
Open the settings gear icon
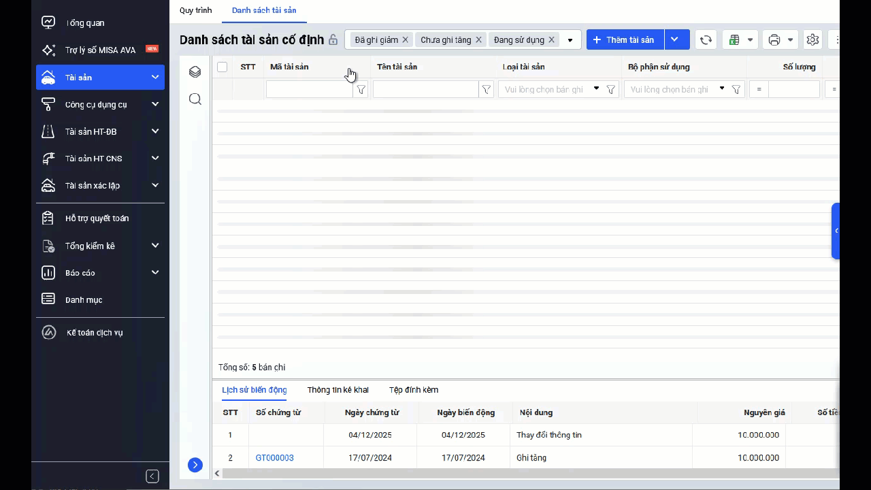pyautogui.click(x=812, y=40)
